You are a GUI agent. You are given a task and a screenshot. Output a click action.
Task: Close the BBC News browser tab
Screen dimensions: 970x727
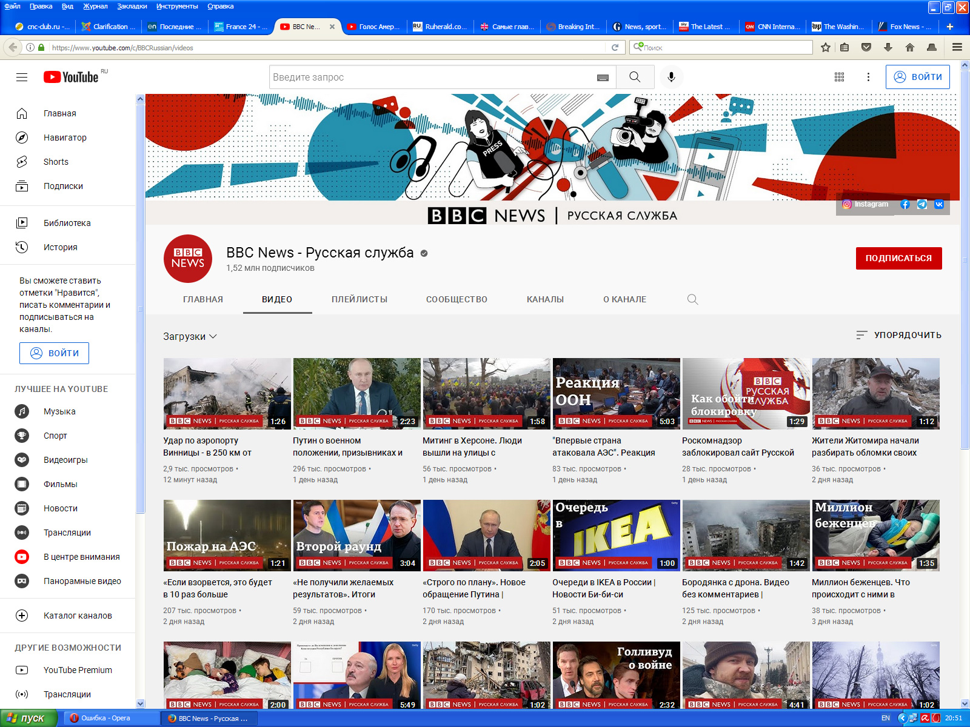tap(332, 27)
